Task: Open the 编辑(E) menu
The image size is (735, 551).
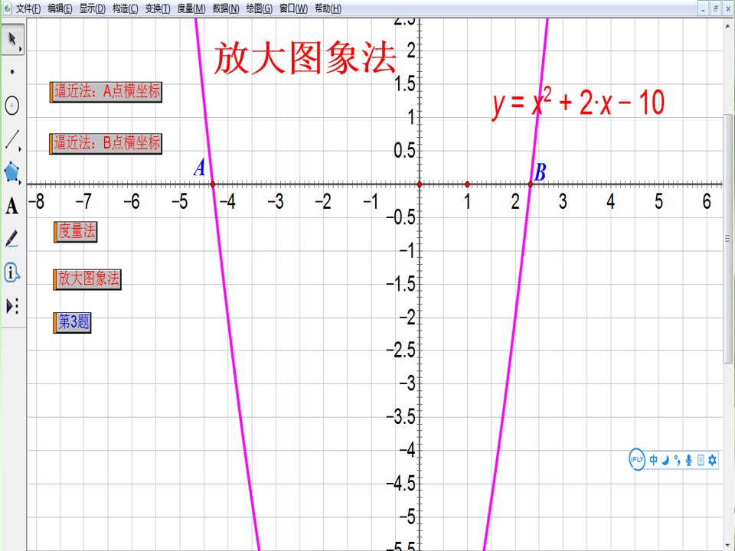Action: coord(60,8)
